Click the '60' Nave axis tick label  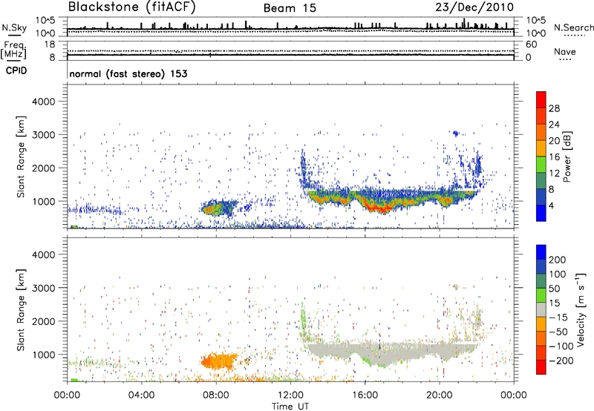point(531,45)
